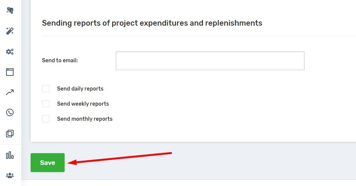The height and width of the screenshot is (186, 356).
Task: Click the group of users icon
Action: pos(10,175)
